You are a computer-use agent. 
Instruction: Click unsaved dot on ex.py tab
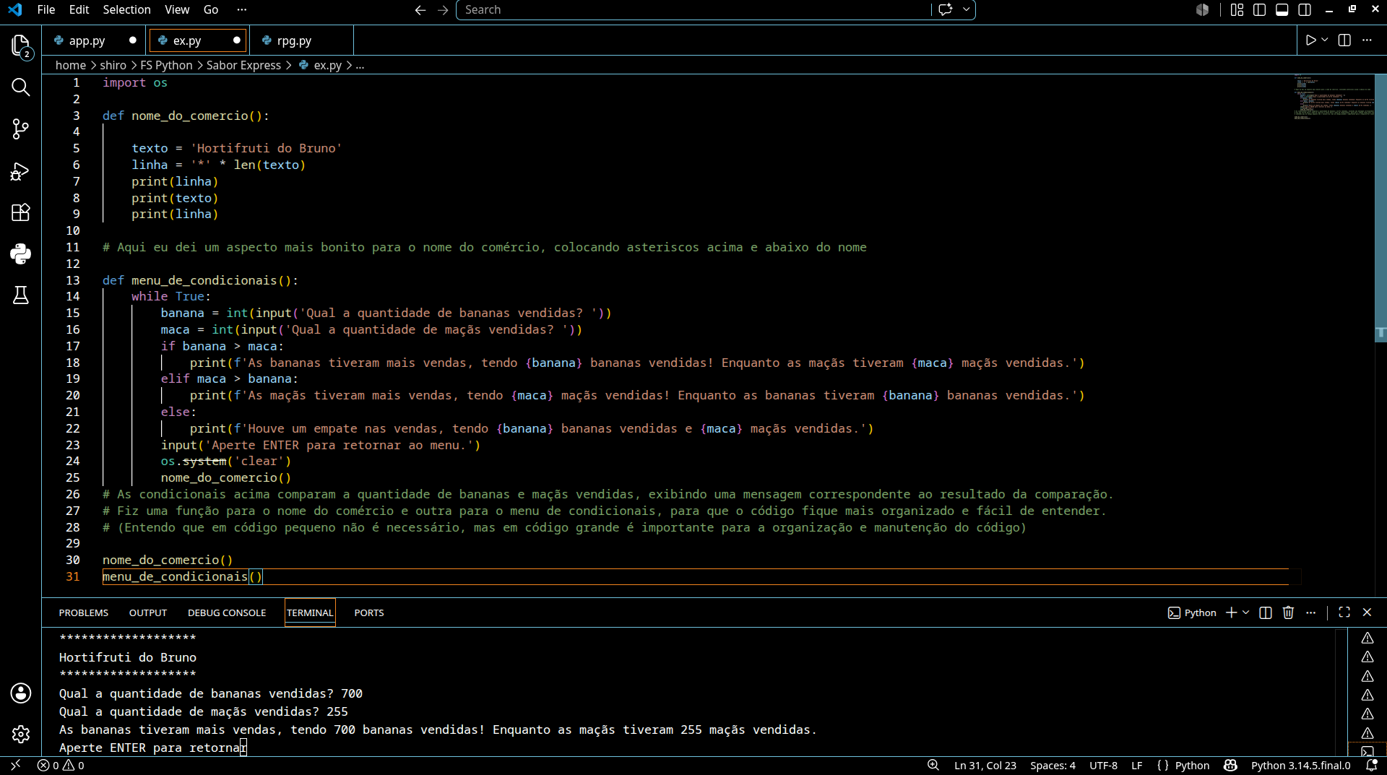[x=237, y=40]
